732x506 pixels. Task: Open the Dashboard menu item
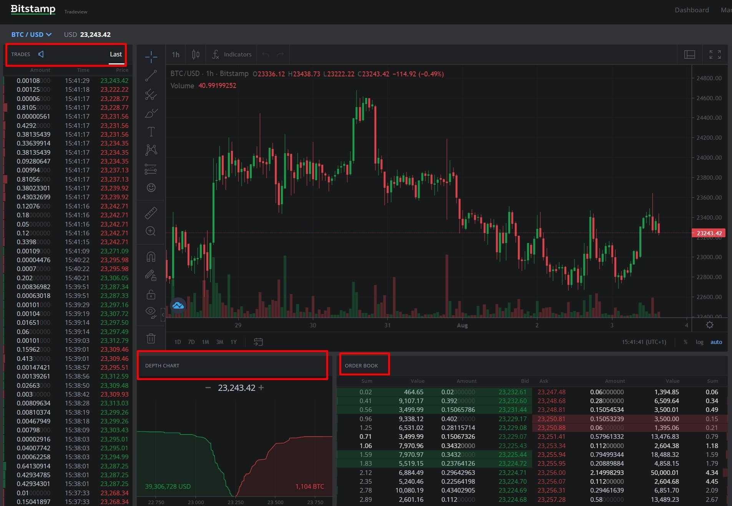point(691,10)
